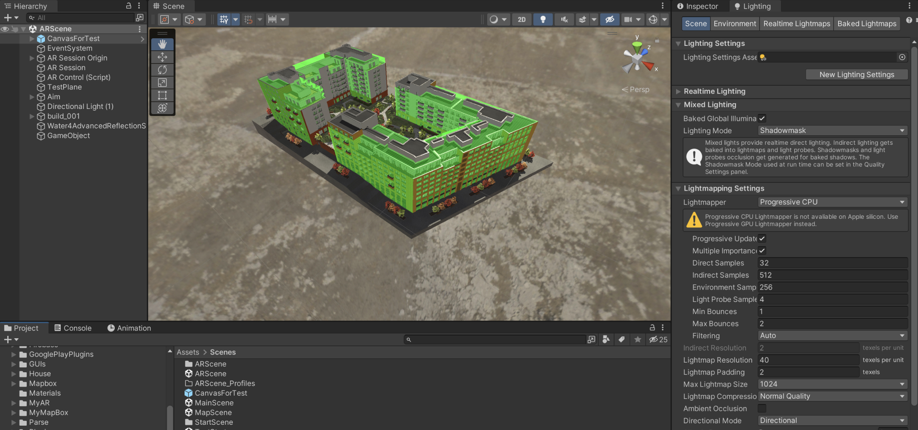
Task: Open the Lighting Mode Shadowmask dropdown
Action: 832,130
